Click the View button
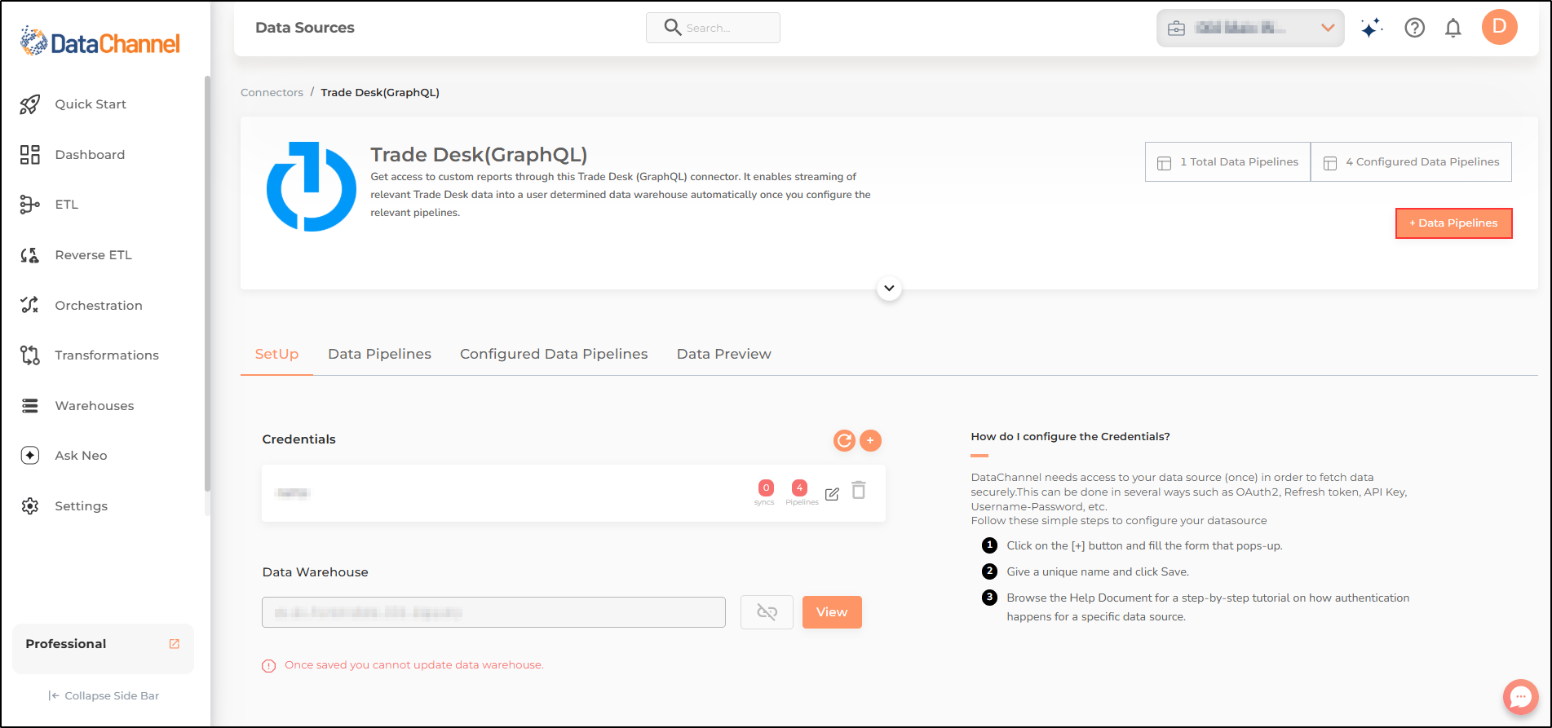The image size is (1552, 728). coord(832,612)
